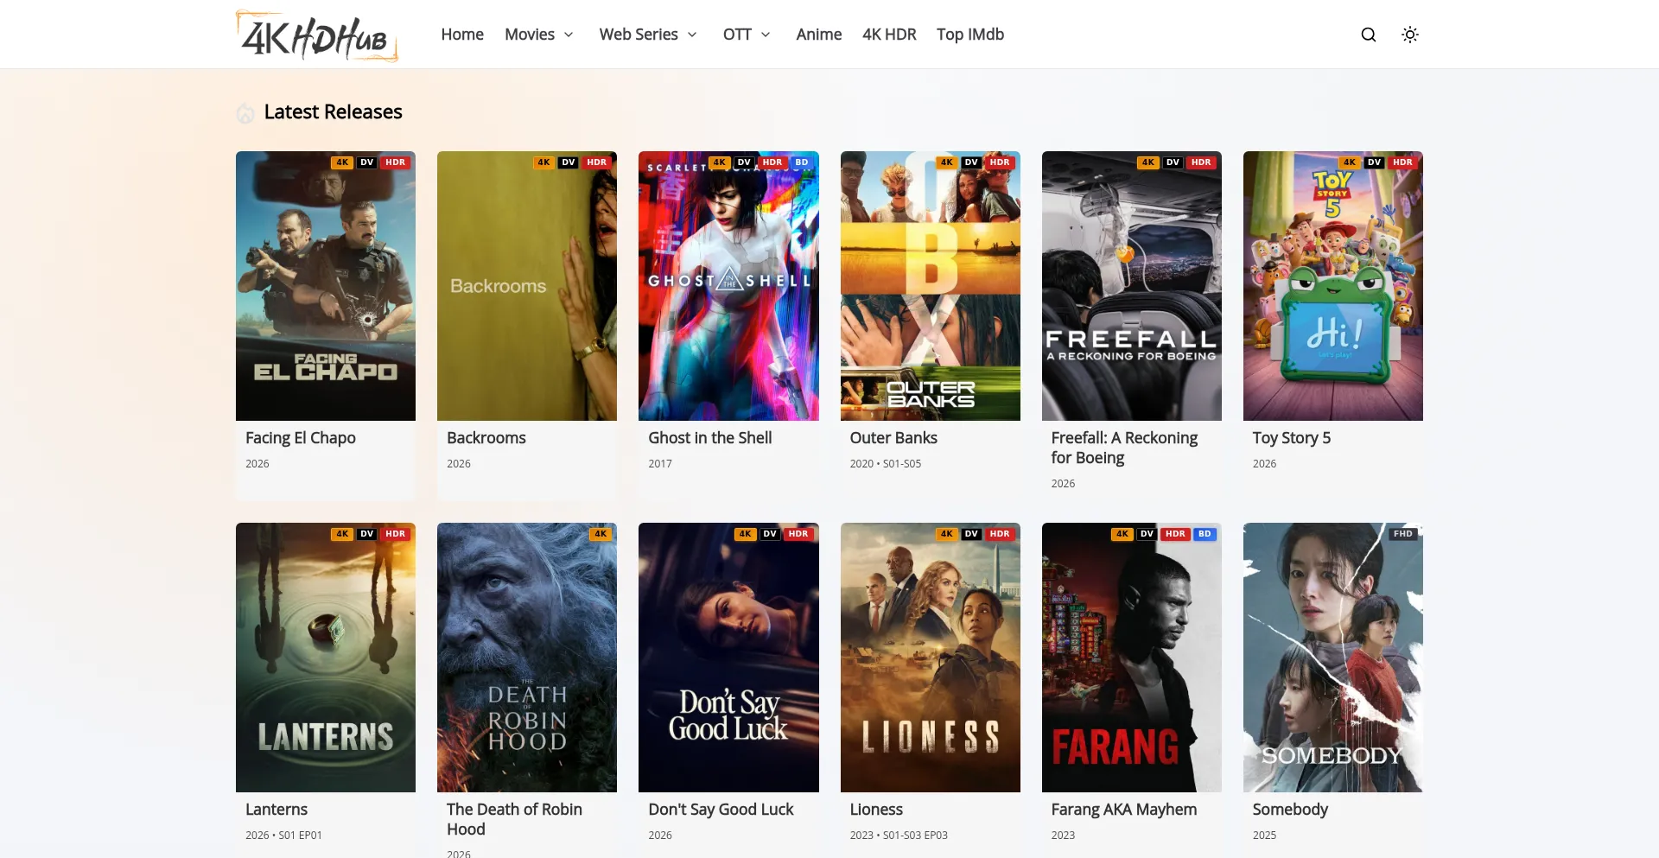Open the Facing El Chapo poster
The width and height of the screenshot is (1659, 858).
[x=326, y=286]
